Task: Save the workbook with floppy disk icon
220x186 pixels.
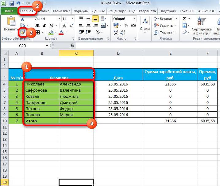Action: point(12,3)
